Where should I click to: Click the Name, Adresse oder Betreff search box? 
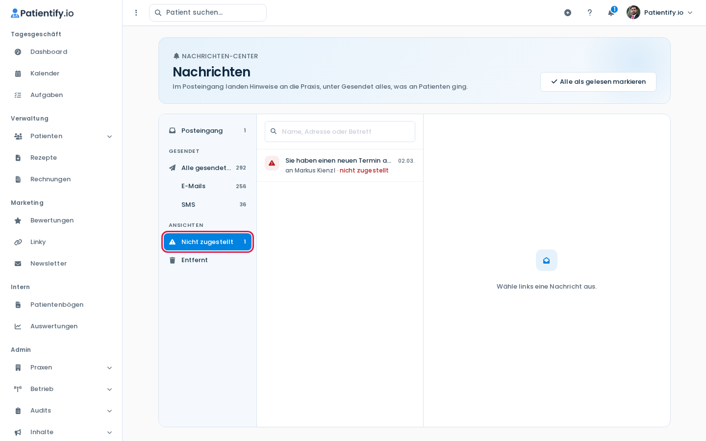click(x=340, y=132)
